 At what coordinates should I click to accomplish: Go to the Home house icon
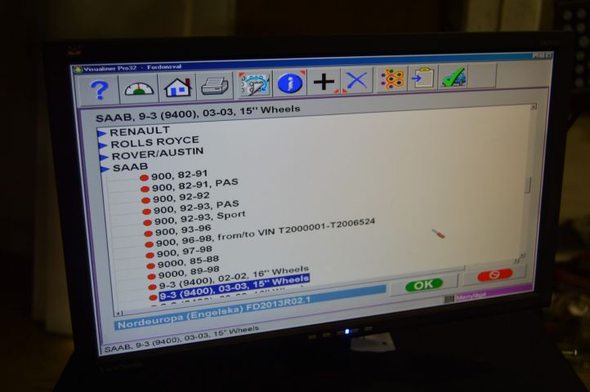click(x=177, y=87)
